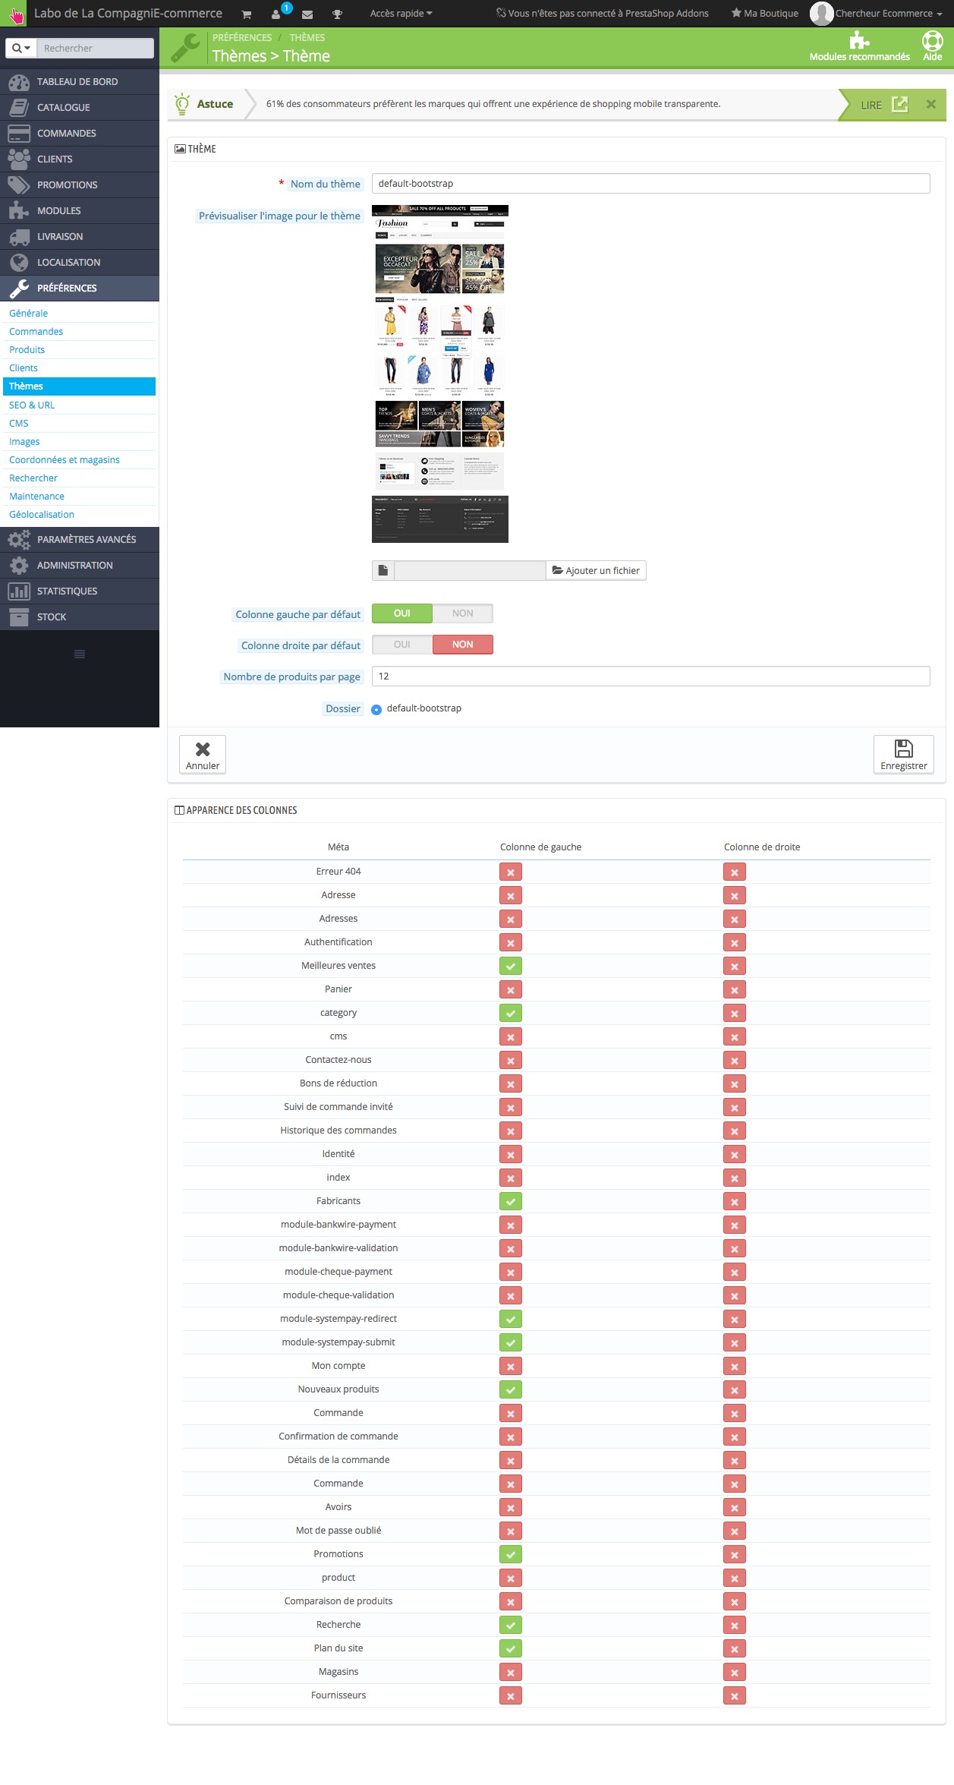
Task: Click the shopping cart icon in top bar
Action: click(x=246, y=14)
